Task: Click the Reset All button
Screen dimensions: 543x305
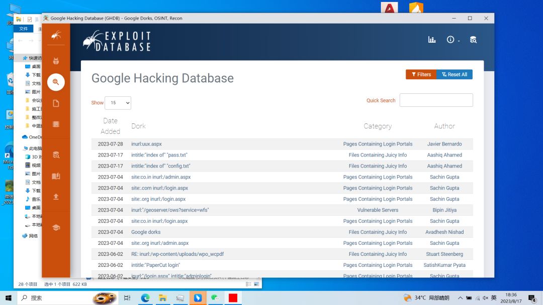Action: pyautogui.click(x=455, y=74)
